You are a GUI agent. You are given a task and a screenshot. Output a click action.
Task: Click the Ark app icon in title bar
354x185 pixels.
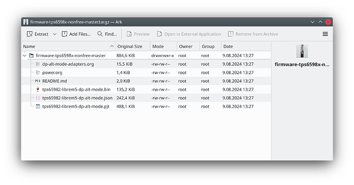(x=26, y=22)
